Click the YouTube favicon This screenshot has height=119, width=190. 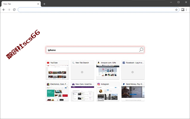[x=48, y=63]
